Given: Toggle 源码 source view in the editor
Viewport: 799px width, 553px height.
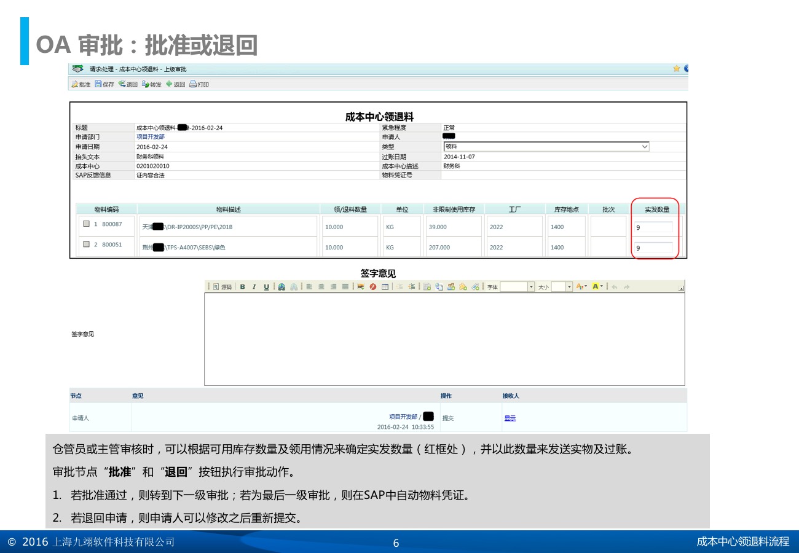Looking at the screenshot, I should (x=223, y=287).
